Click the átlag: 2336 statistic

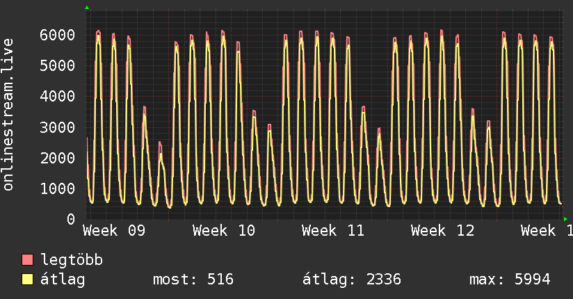point(352,280)
